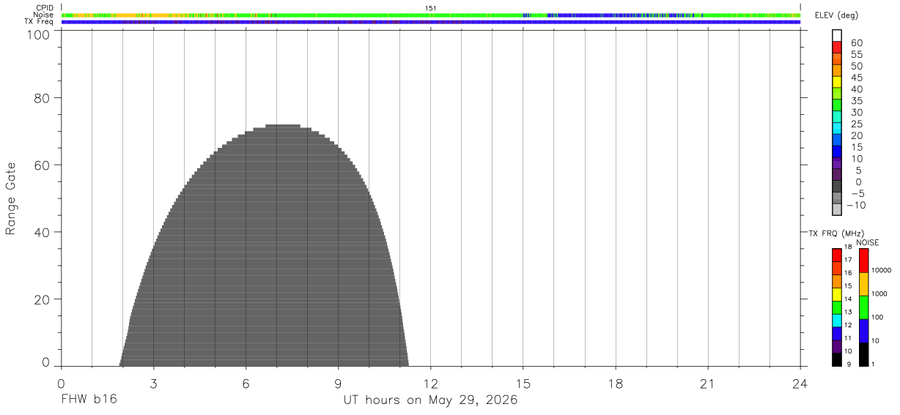The width and height of the screenshot is (900, 415).
Task: Click the '35' label in ELEV legend
Action: pos(856,101)
